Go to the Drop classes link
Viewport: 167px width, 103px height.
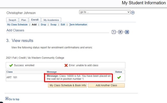(43, 25)
